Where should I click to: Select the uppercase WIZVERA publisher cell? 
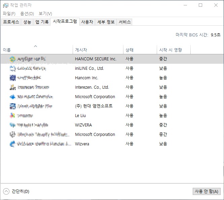[x=83, y=125]
